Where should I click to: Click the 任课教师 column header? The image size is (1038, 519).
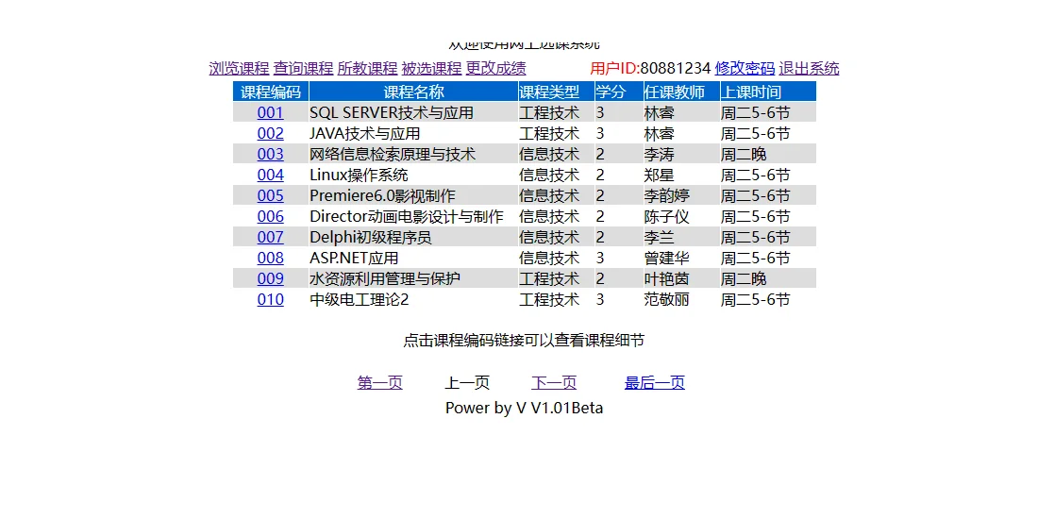click(x=682, y=92)
